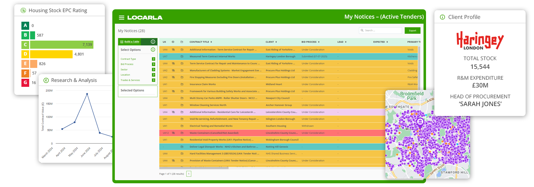Click the folder column header icon
Image resolution: width=534 pixels, height=187 pixels.
182,42
